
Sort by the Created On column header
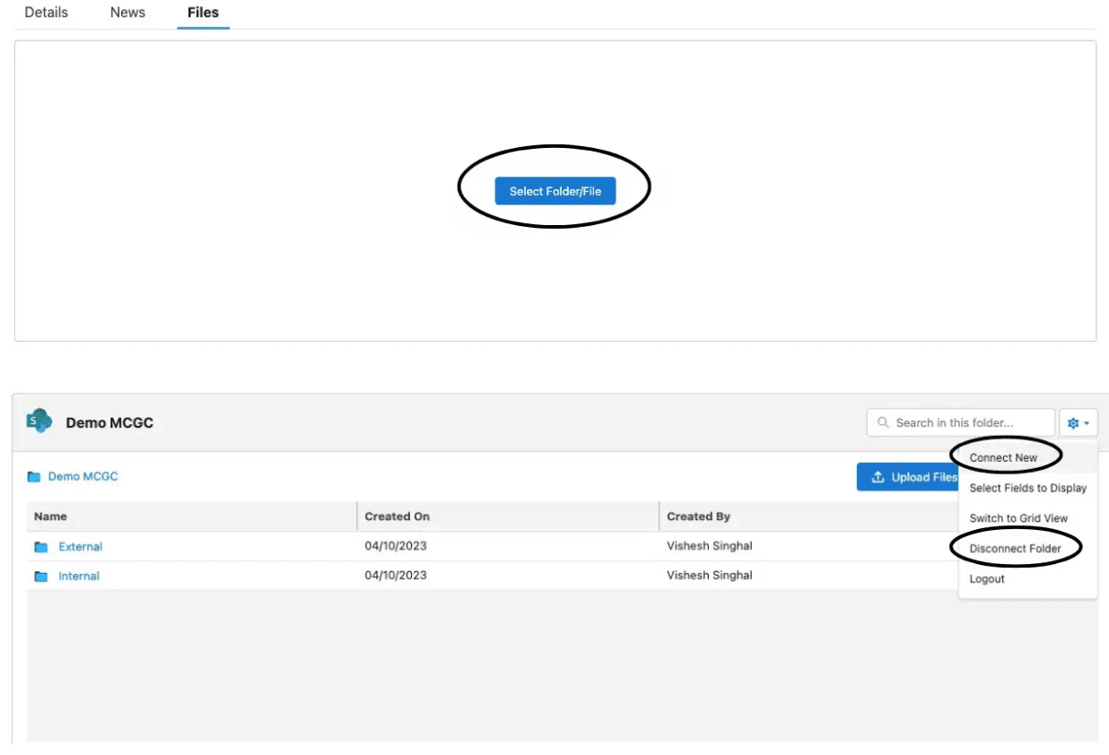pyautogui.click(x=508, y=516)
